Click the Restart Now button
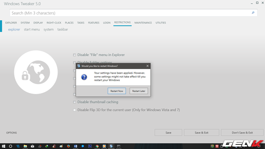 pyautogui.click(x=117, y=91)
